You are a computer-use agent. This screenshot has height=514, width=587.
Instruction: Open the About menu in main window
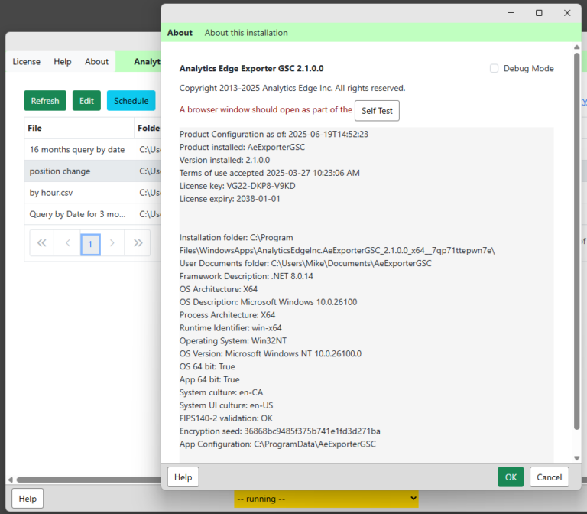coord(96,62)
